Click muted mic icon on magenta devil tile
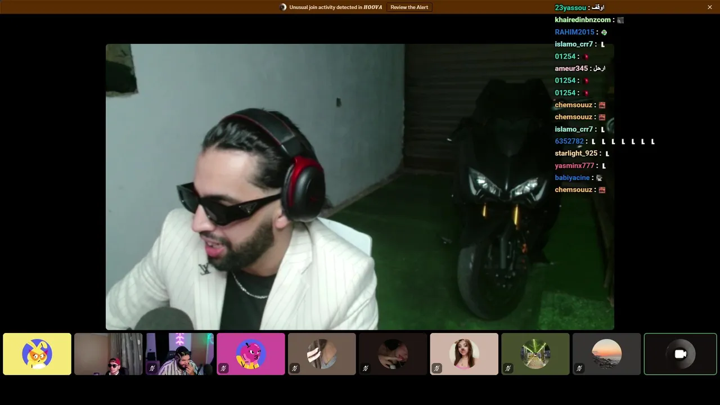Image resolution: width=720 pixels, height=405 pixels. click(x=223, y=368)
